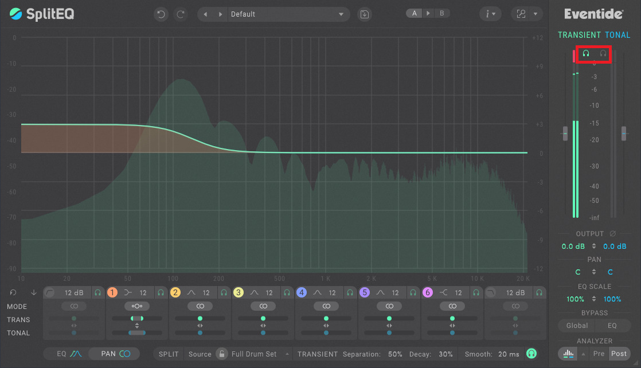Viewport: 641px width, 368px height.
Task: Unlock the split Source lock icon
Action: pyautogui.click(x=221, y=354)
